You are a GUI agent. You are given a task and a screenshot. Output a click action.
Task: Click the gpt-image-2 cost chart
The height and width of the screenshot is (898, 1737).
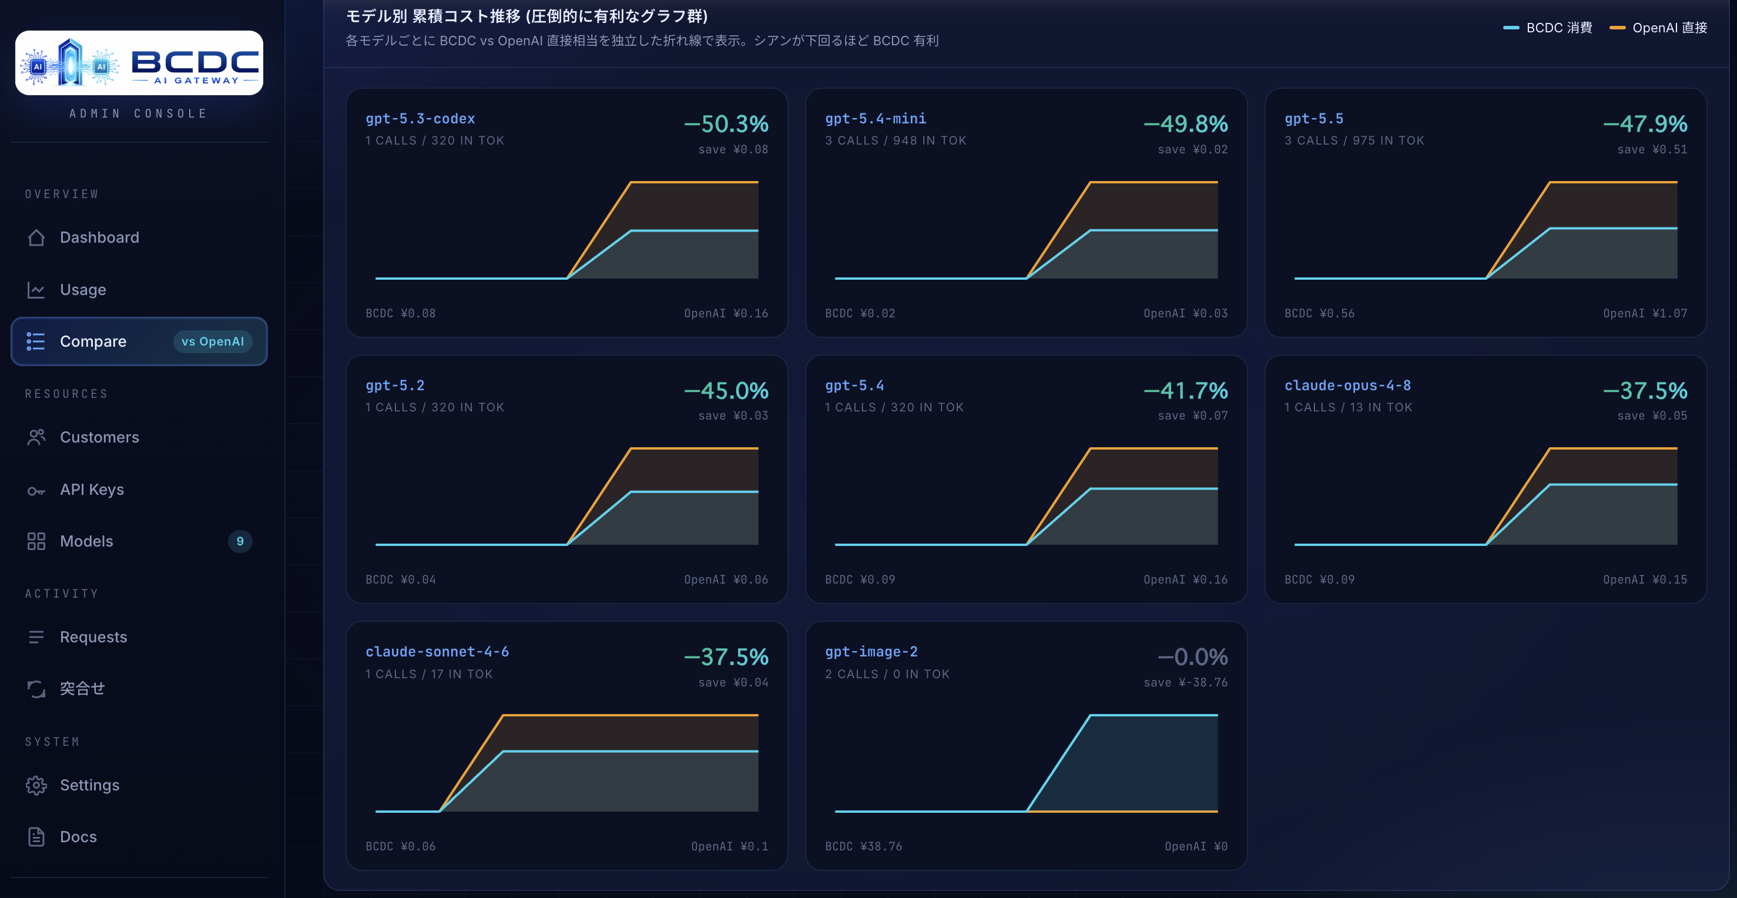coord(1025,763)
